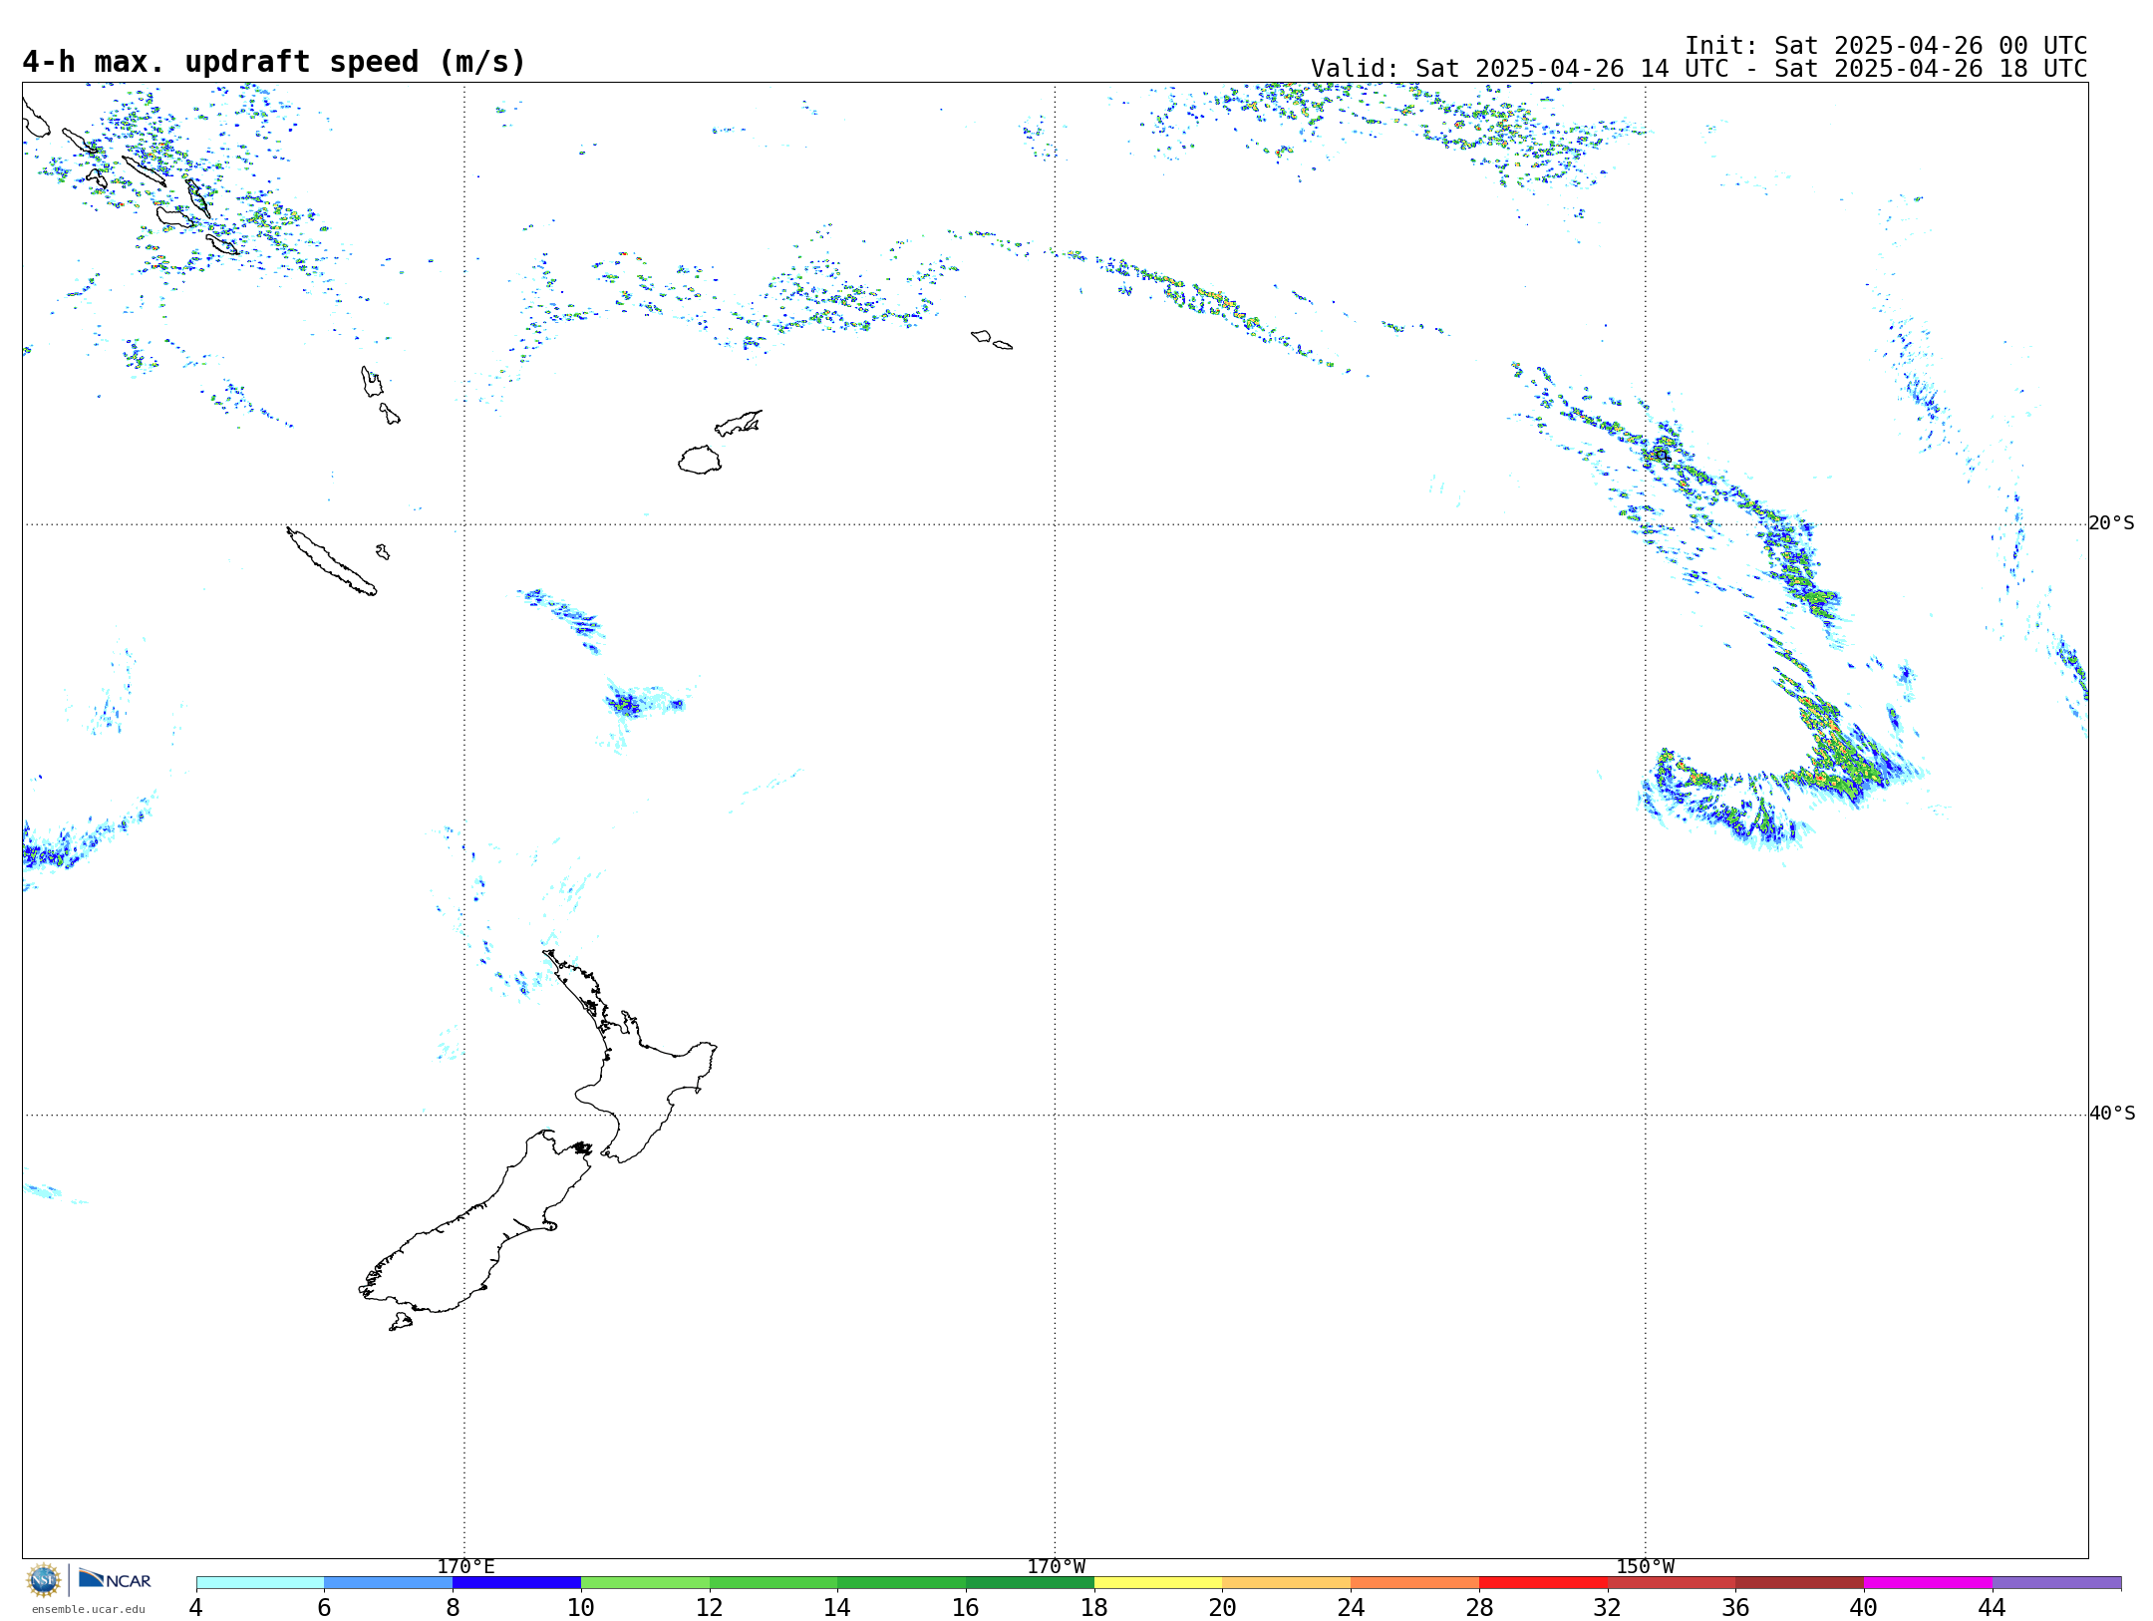The height and width of the screenshot is (1621, 2153).
Task: Click the colorbar tick label '44'
Action: [x=1992, y=1608]
